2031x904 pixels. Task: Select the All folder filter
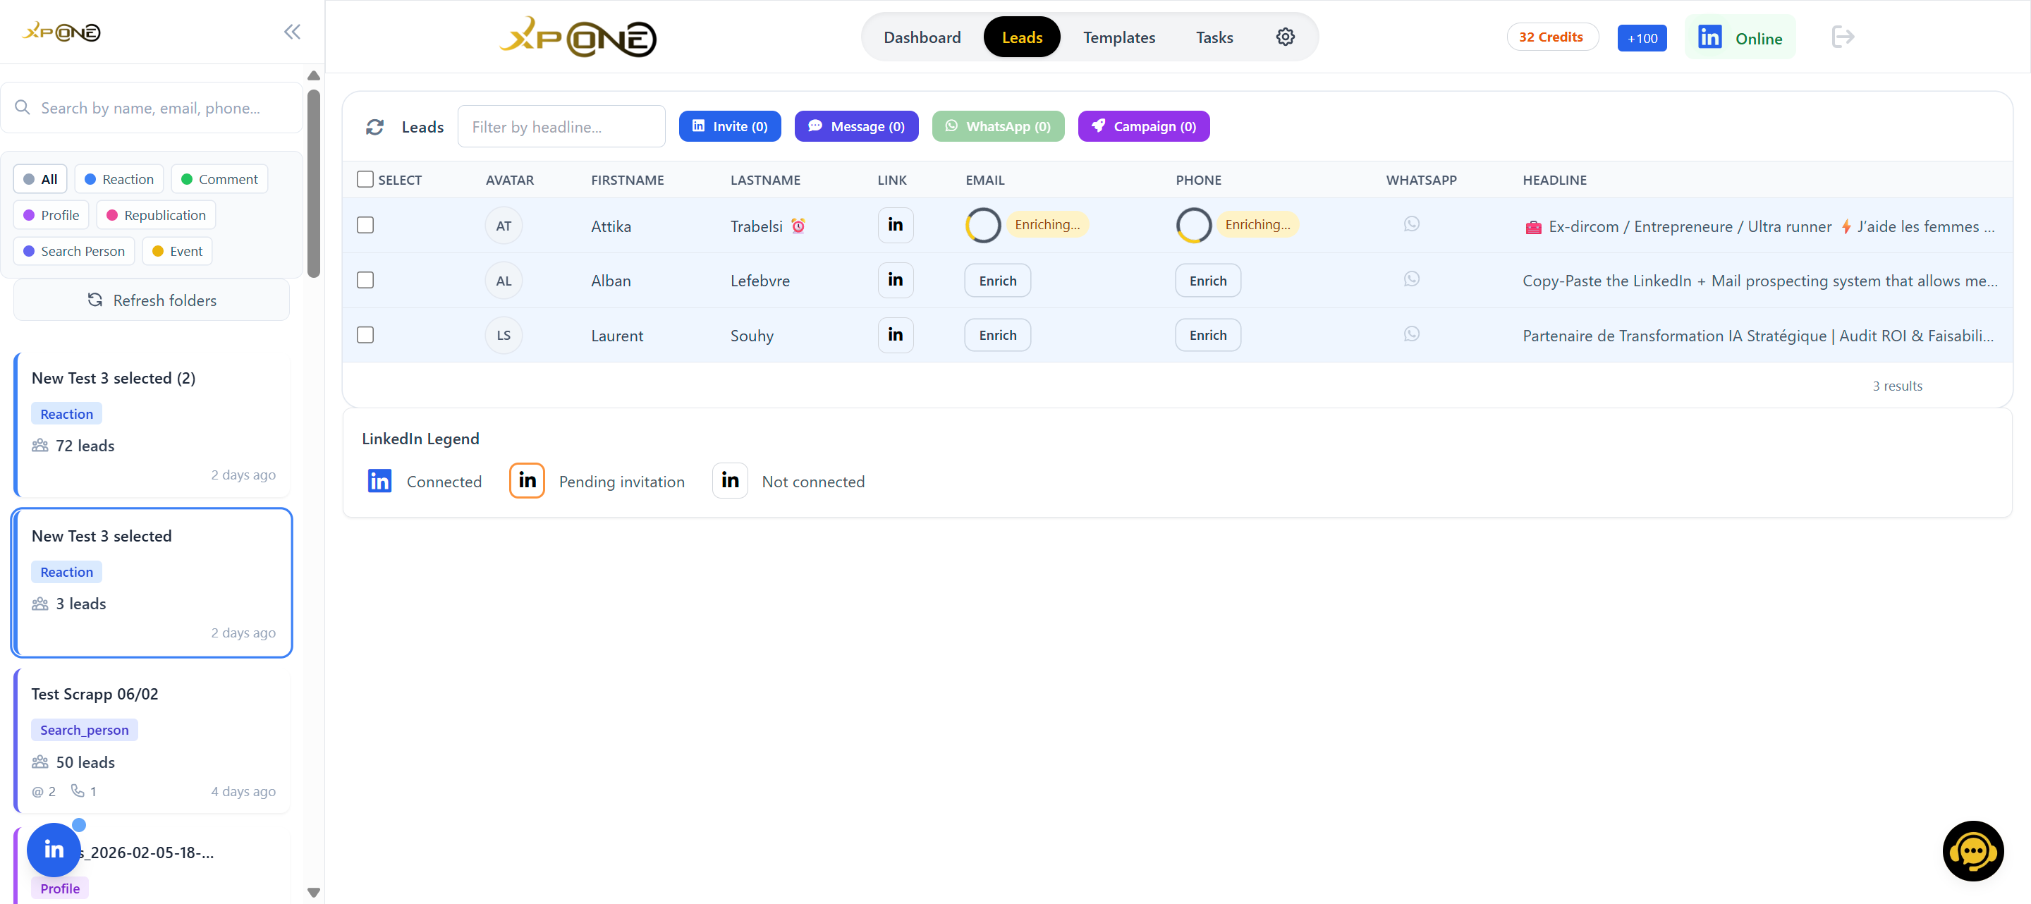(x=40, y=179)
